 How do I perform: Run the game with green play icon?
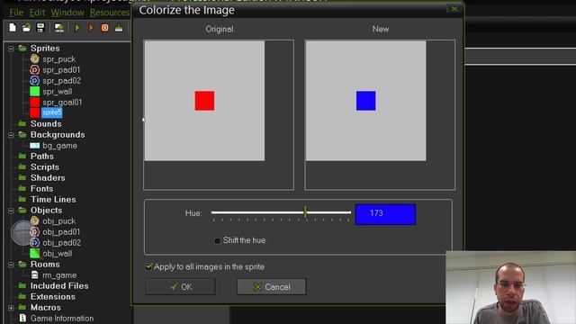click(77, 28)
